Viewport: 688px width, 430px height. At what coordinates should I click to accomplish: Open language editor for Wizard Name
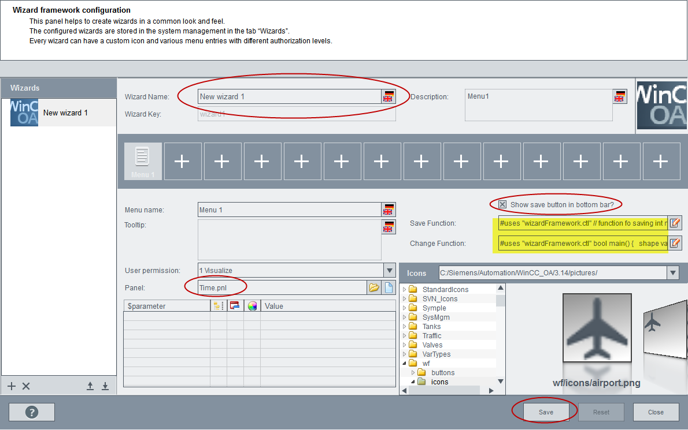click(x=388, y=96)
